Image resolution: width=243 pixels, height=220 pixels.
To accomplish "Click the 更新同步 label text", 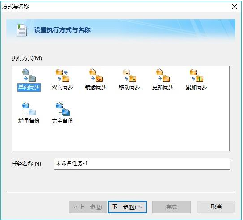I will coord(163,87).
